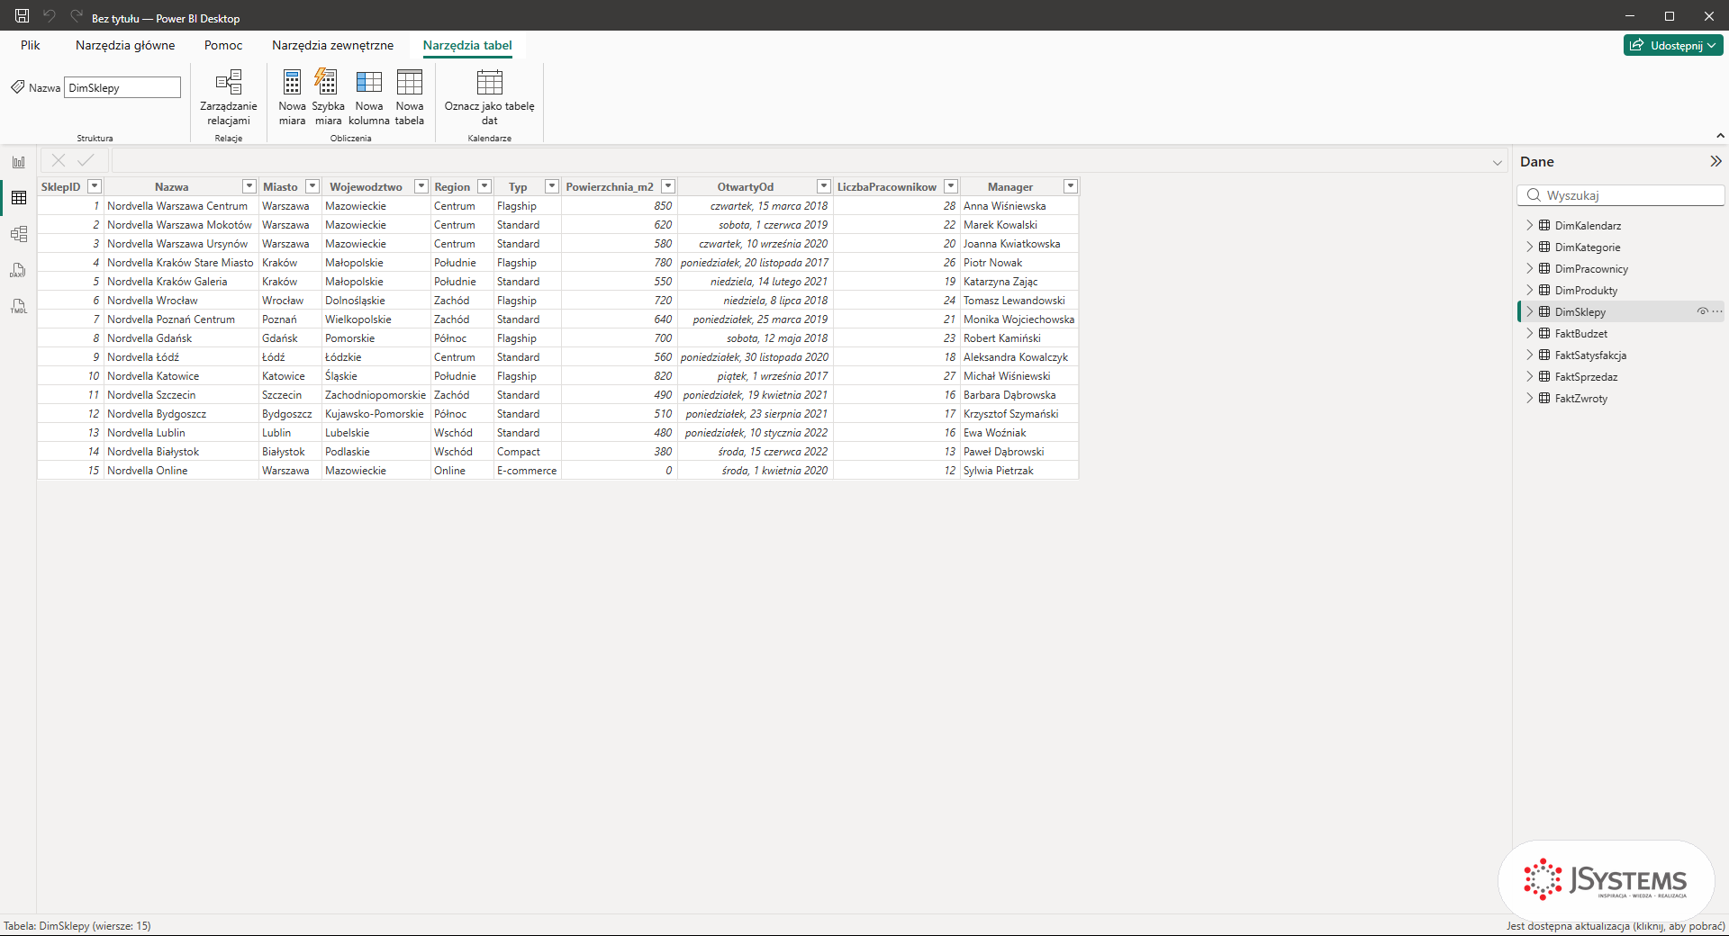The height and width of the screenshot is (936, 1729).
Task: Create a Nowa miara measure
Action: [x=292, y=97]
